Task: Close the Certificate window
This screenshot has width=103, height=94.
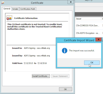Action: point(71,2)
